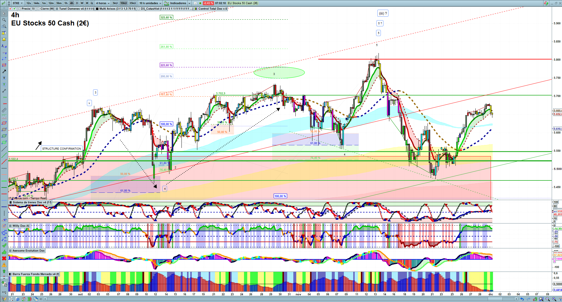Screen dimensions: 562x302
Task: Click the Control Total Doc v.6 color swatch
Action: pos(196,9)
